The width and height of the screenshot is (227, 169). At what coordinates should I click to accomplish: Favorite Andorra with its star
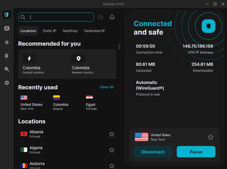112,166
